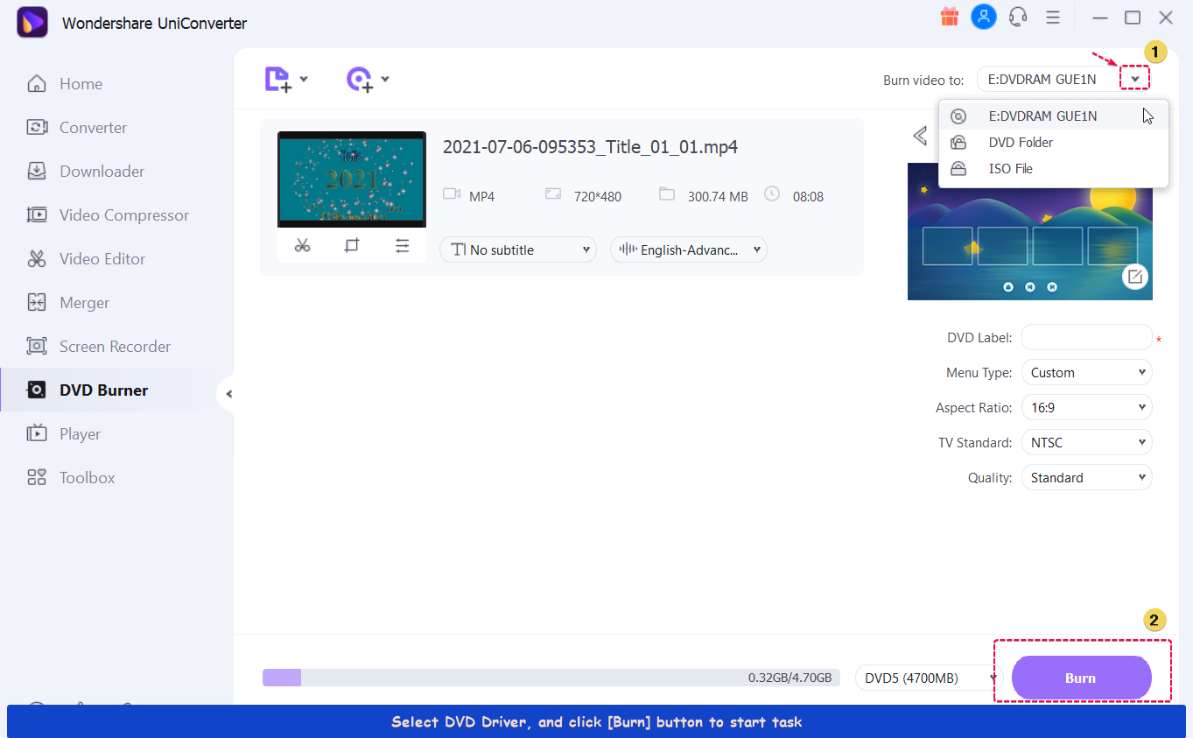Select ISO File from the dropdown list
The height and width of the screenshot is (738, 1193).
(x=1011, y=169)
